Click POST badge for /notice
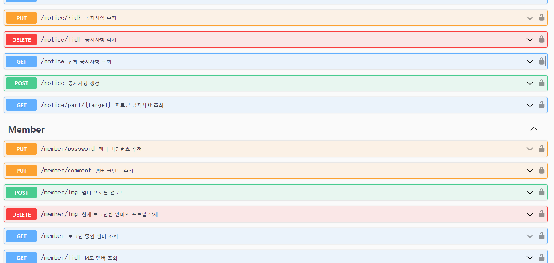Screen dimensions: 554x263 click(x=21, y=83)
